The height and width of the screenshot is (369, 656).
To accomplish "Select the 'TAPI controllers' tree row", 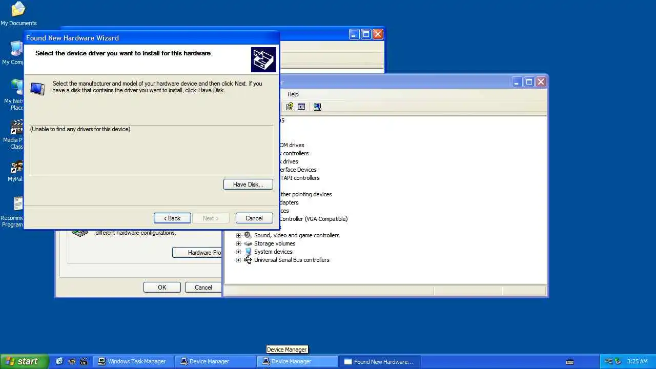I will point(299,178).
